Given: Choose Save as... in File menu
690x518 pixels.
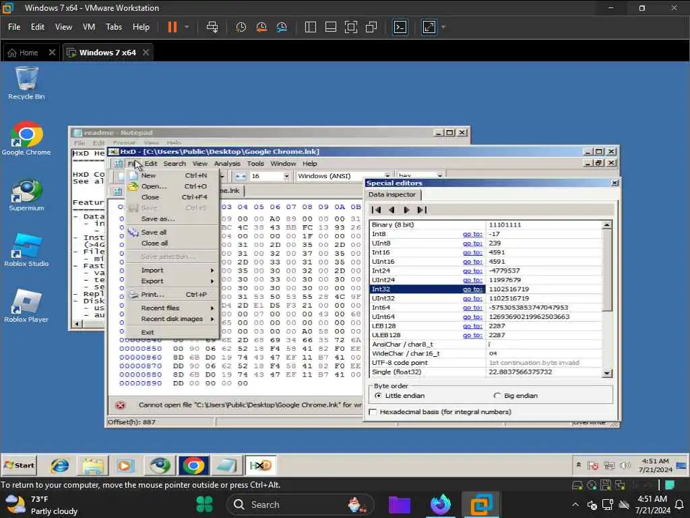Looking at the screenshot, I should click(x=172, y=219).
